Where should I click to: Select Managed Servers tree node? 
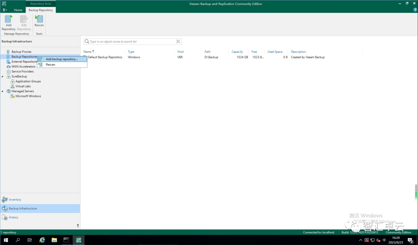[x=22, y=91]
